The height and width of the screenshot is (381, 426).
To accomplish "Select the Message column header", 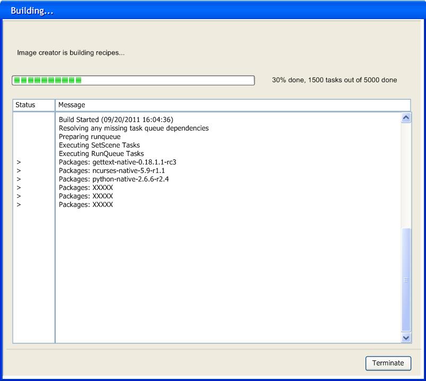I will coord(232,105).
